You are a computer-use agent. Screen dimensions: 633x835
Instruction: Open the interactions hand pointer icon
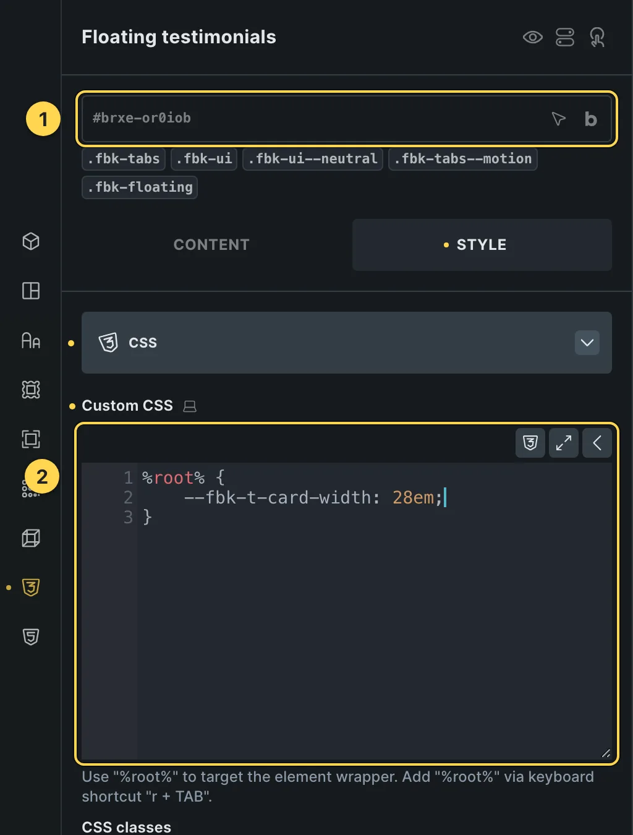(x=597, y=37)
